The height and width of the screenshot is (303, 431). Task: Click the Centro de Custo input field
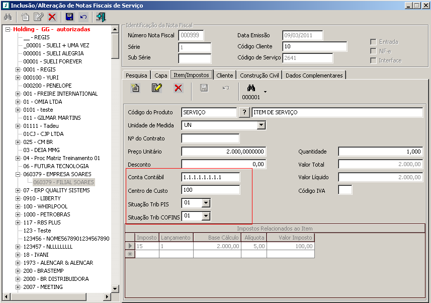pyautogui.click(x=210, y=190)
